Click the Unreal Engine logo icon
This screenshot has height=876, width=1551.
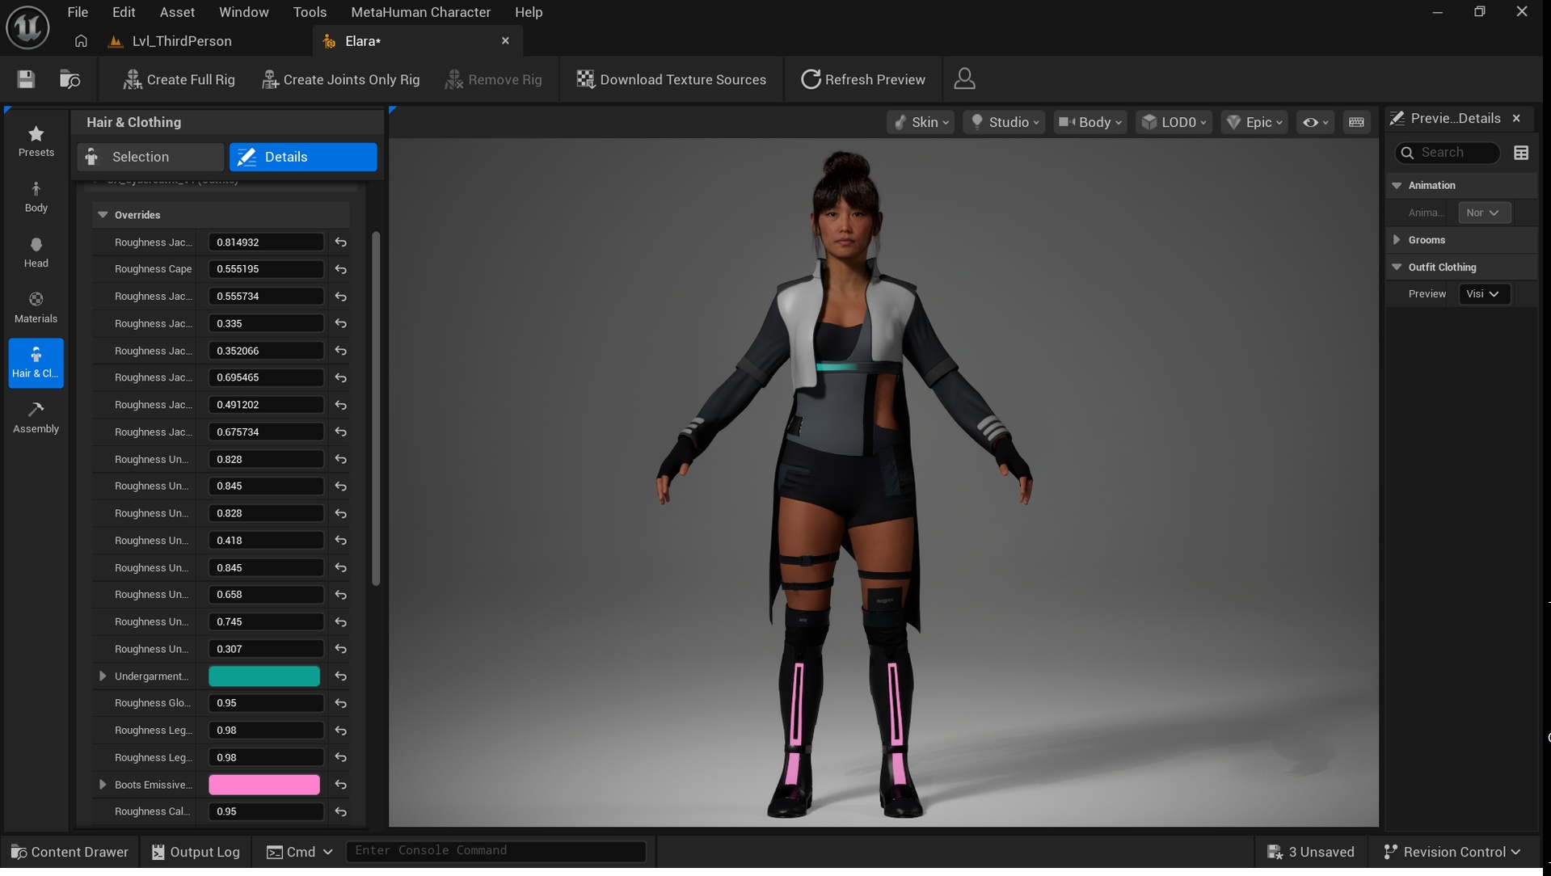27,27
